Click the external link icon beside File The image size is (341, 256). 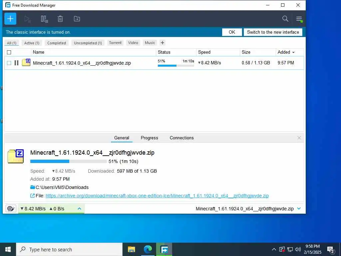32,195
